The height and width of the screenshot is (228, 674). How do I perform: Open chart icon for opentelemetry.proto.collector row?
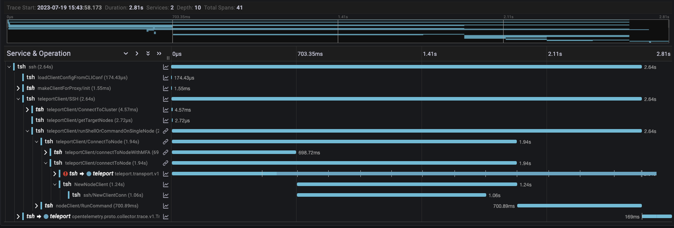166,217
